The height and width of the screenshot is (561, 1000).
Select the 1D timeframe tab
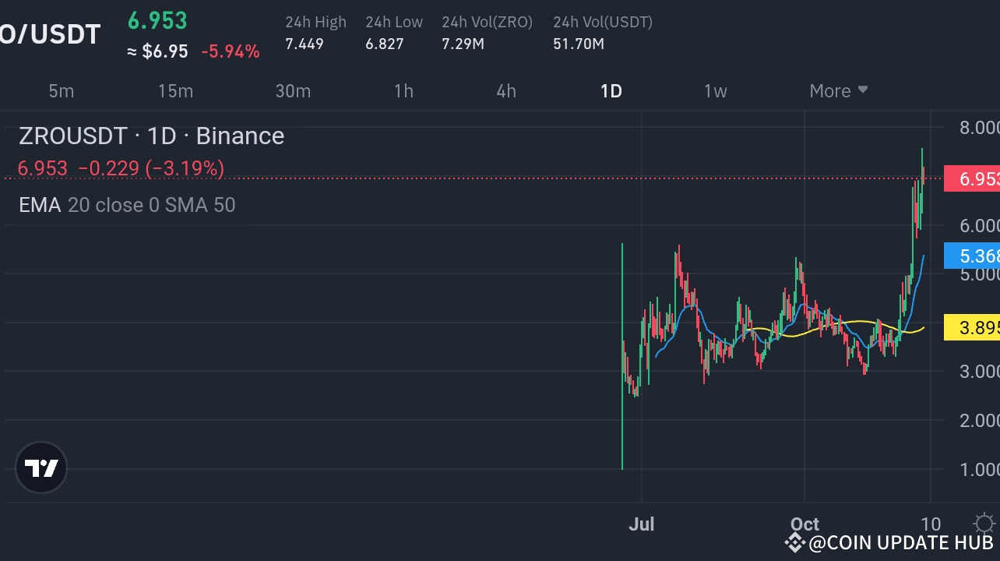tap(611, 91)
